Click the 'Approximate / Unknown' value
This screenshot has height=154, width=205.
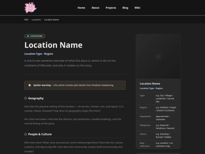[x=162, y=118]
